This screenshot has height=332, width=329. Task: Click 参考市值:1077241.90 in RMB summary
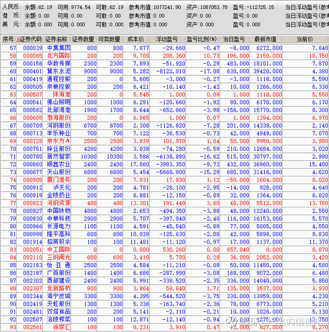(x=155, y=7)
